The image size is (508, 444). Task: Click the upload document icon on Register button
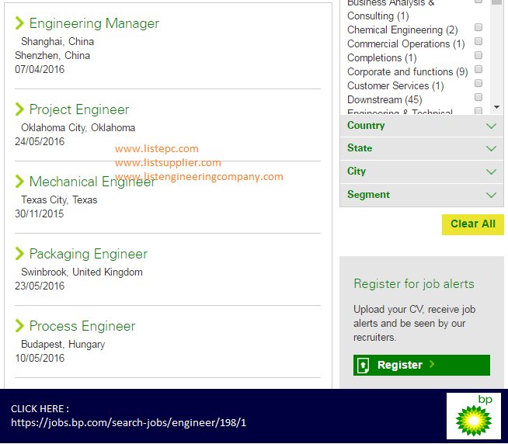tap(364, 366)
